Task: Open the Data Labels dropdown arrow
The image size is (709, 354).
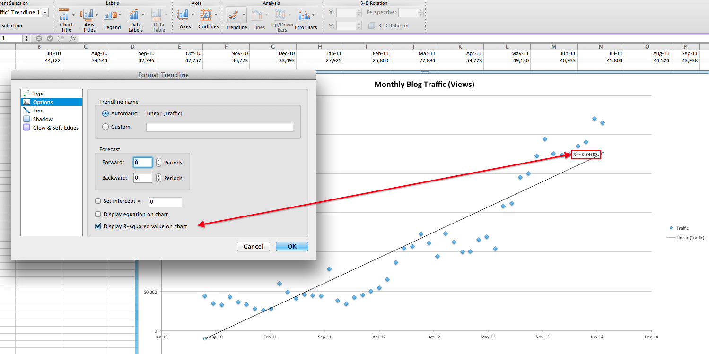Action: click(x=143, y=15)
